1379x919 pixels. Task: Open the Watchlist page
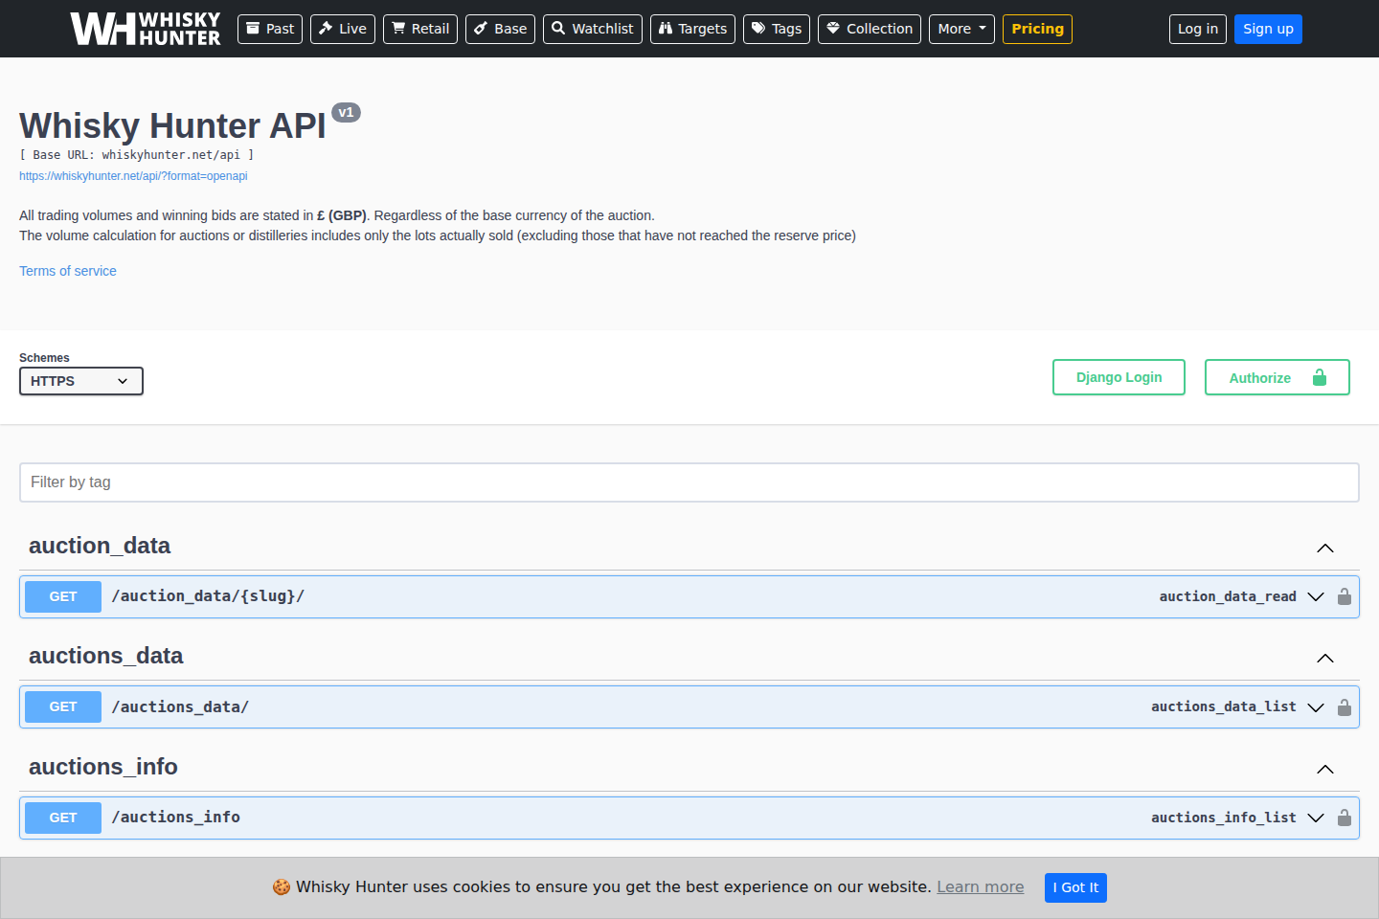click(x=592, y=29)
